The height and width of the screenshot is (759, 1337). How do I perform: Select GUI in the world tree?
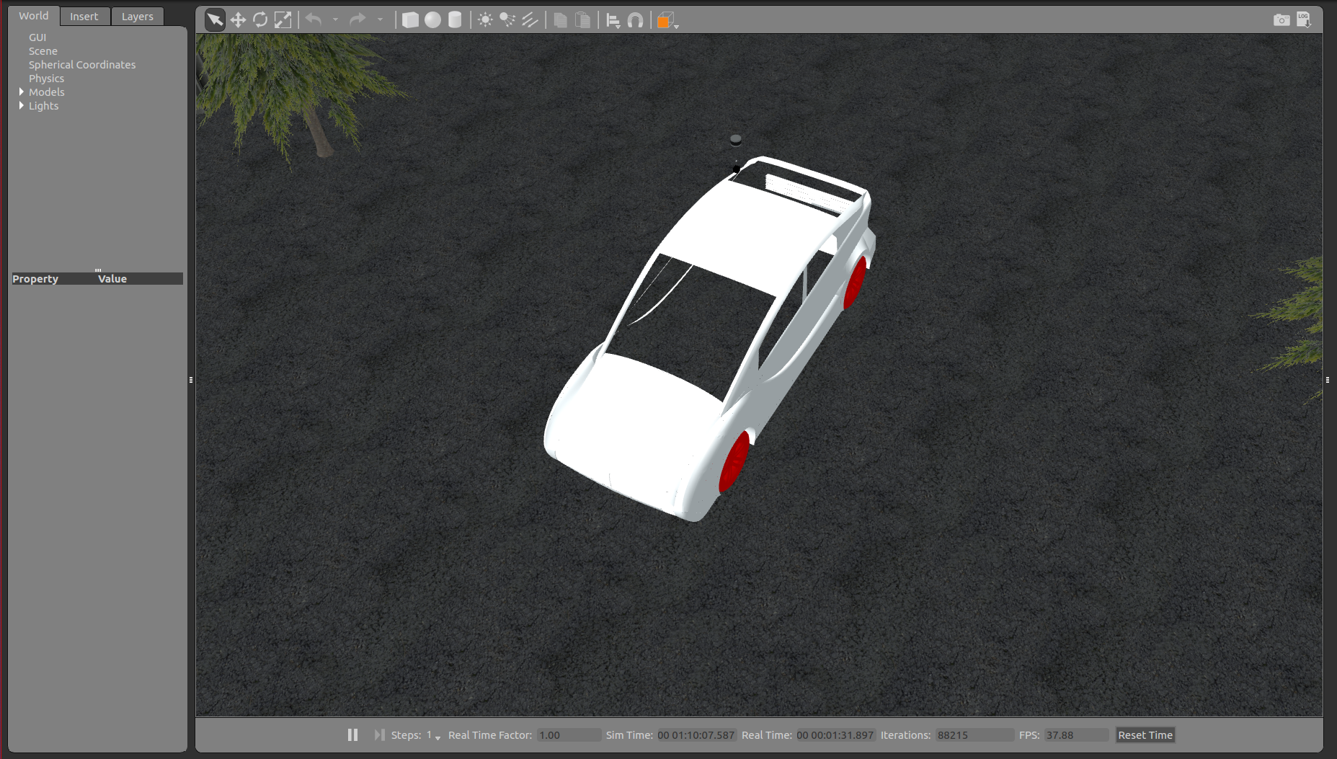37,37
